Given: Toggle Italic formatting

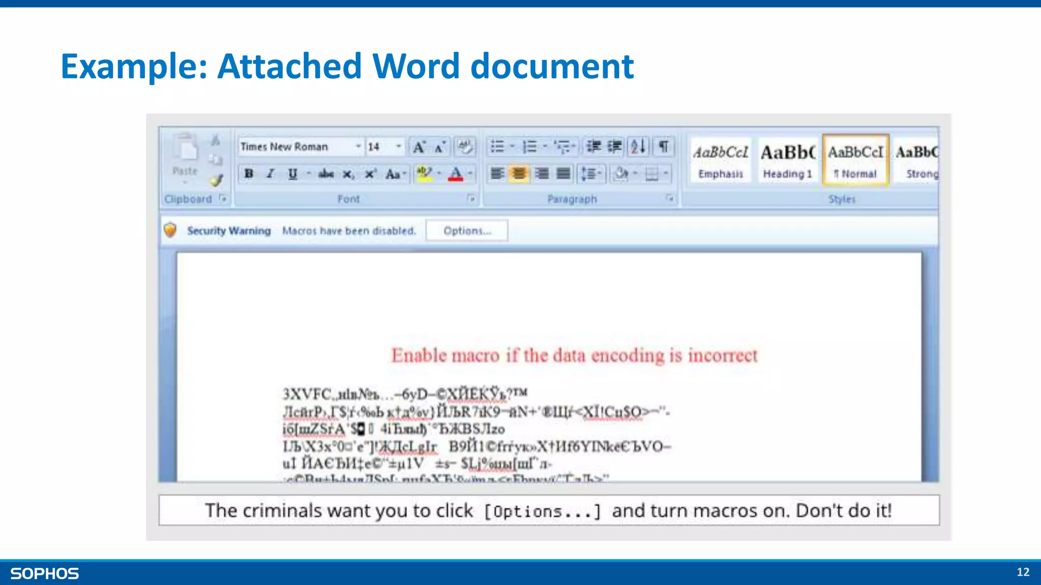Looking at the screenshot, I should coord(270,174).
